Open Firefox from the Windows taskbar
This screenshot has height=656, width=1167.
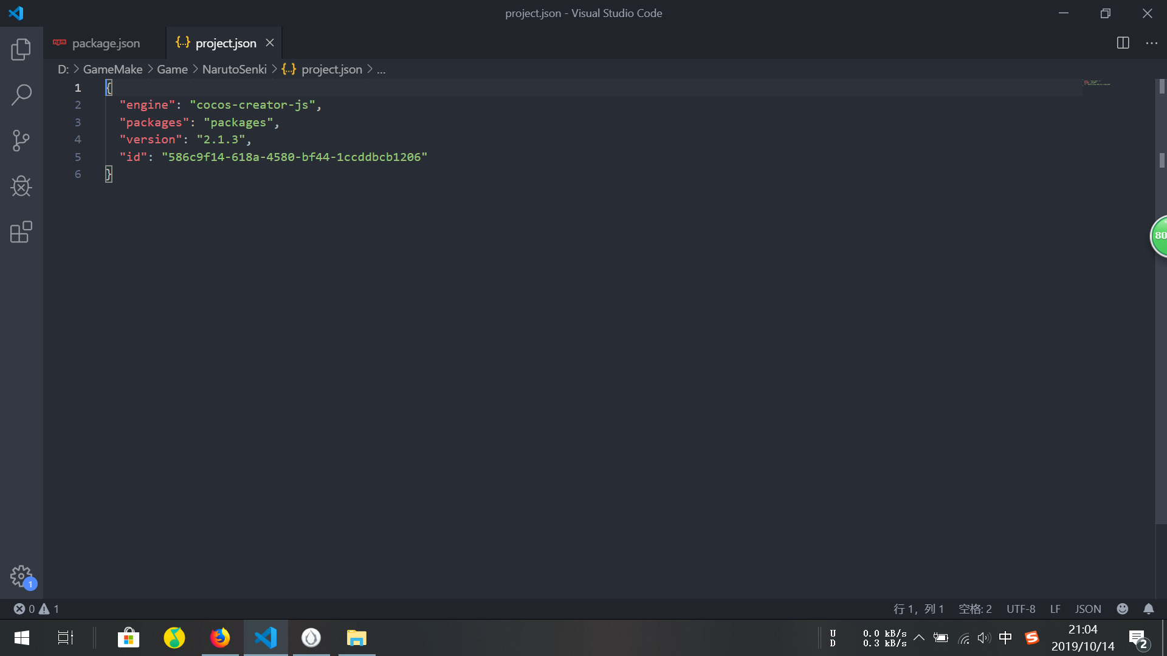tap(220, 638)
